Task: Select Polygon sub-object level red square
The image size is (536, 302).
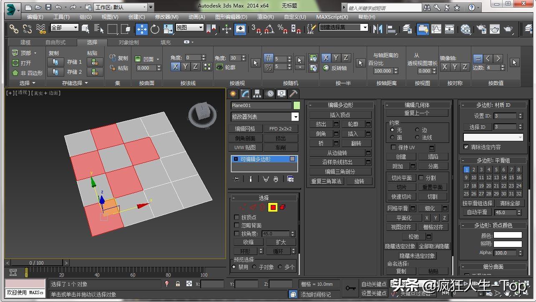Action: [273, 207]
